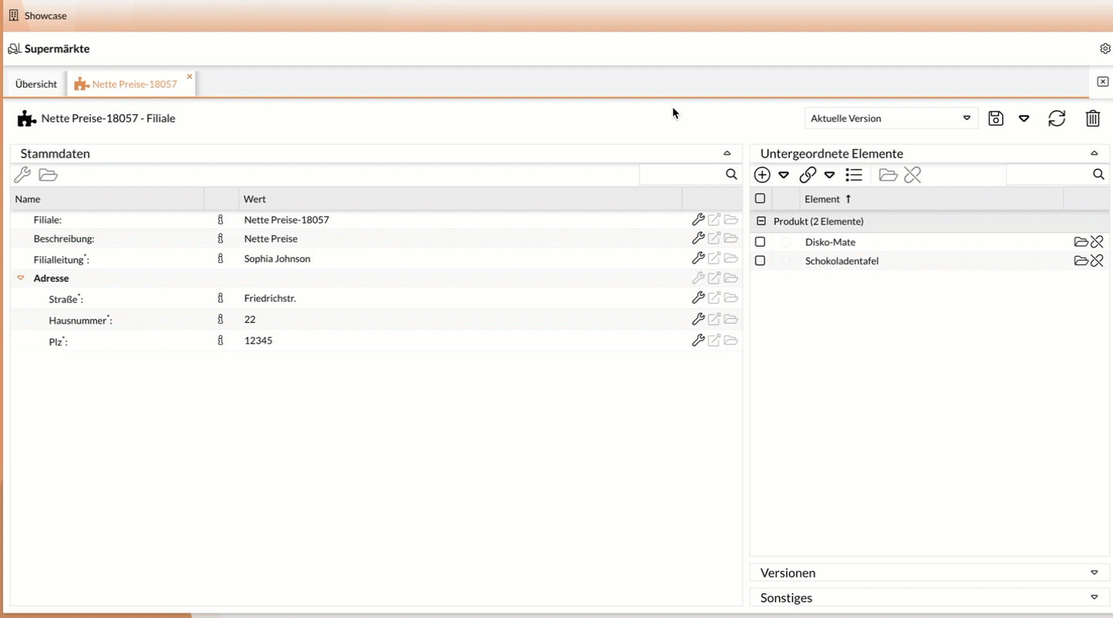The image size is (1113, 618).
Task: Open folder icon for Schokoladentafel row
Action: click(1081, 261)
